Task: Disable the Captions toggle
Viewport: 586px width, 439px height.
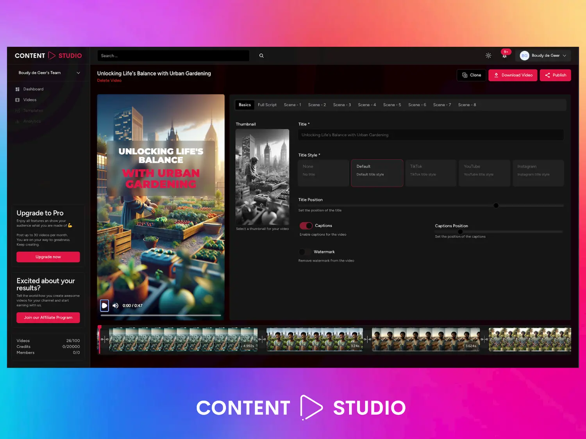Action: [x=306, y=226]
